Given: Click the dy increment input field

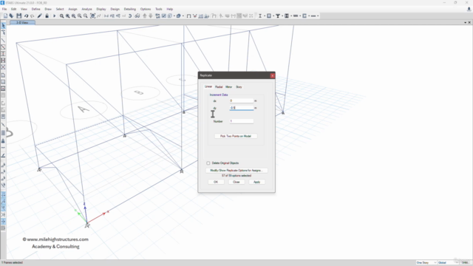Looking at the screenshot, I should (242, 108).
